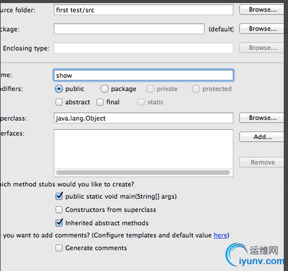Click Browse next to Superclass field
This screenshot has width=288, height=271.
tap(262, 118)
